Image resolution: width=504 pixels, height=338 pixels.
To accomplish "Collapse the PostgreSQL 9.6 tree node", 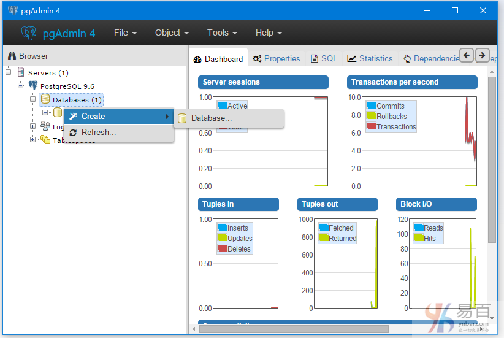I will [x=21, y=86].
